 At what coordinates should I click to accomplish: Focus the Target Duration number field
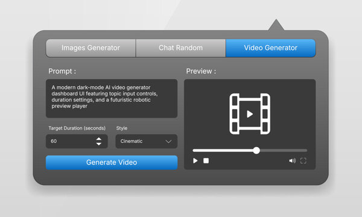[77, 141]
